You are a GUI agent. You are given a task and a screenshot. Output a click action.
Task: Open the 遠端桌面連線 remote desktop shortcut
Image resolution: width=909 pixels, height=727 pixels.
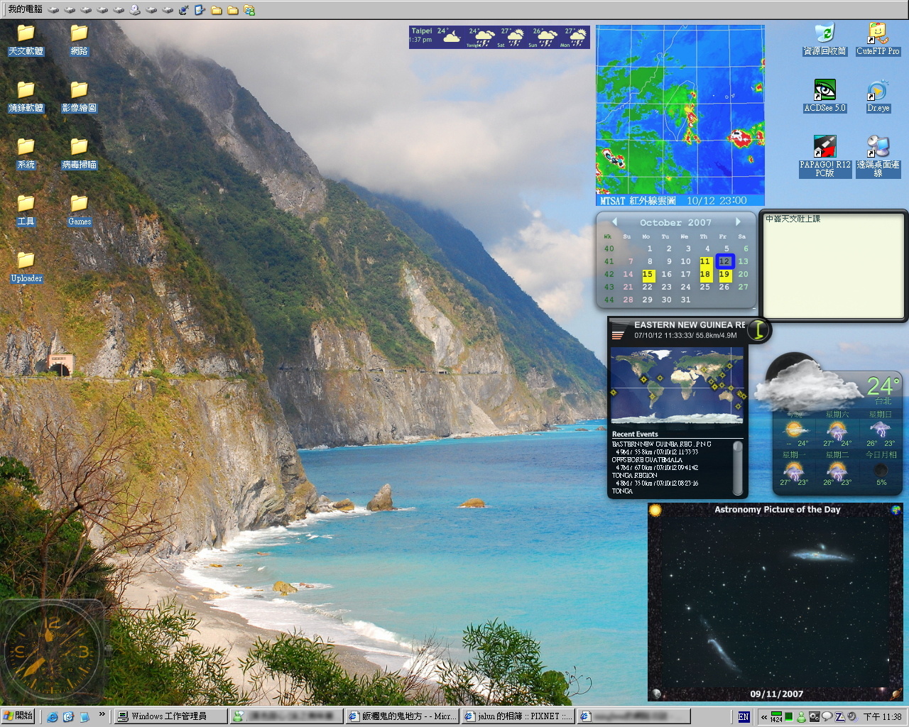pos(878,157)
